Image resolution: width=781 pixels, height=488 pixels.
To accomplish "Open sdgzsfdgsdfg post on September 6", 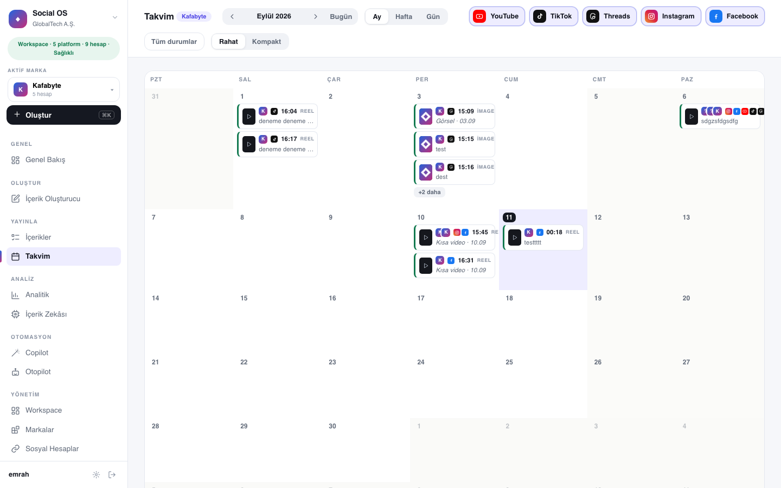I will tap(720, 116).
